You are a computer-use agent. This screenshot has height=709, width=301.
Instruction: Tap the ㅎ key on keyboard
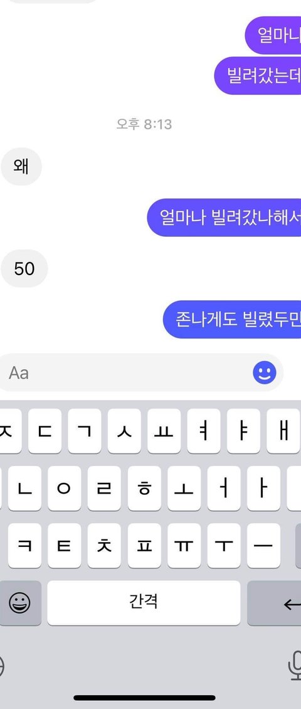144,489
